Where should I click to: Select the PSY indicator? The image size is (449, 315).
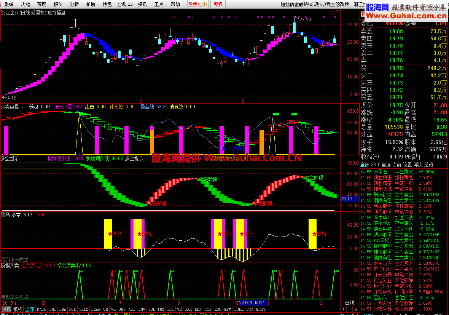tap(250, 309)
